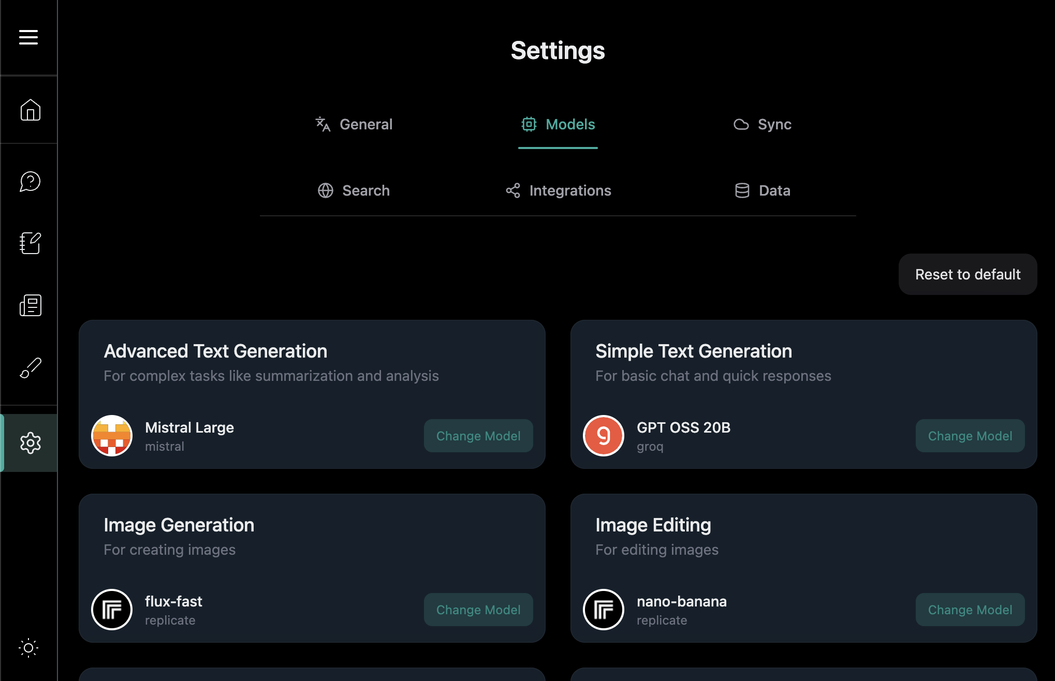Click the Mistral logo on Advanced Text Generation
The height and width of the screenshot is (681, 1055).
point(111,436)
